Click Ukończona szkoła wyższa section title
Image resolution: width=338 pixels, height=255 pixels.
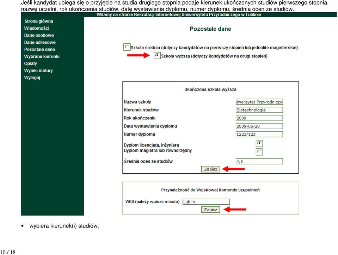point(210,89)
